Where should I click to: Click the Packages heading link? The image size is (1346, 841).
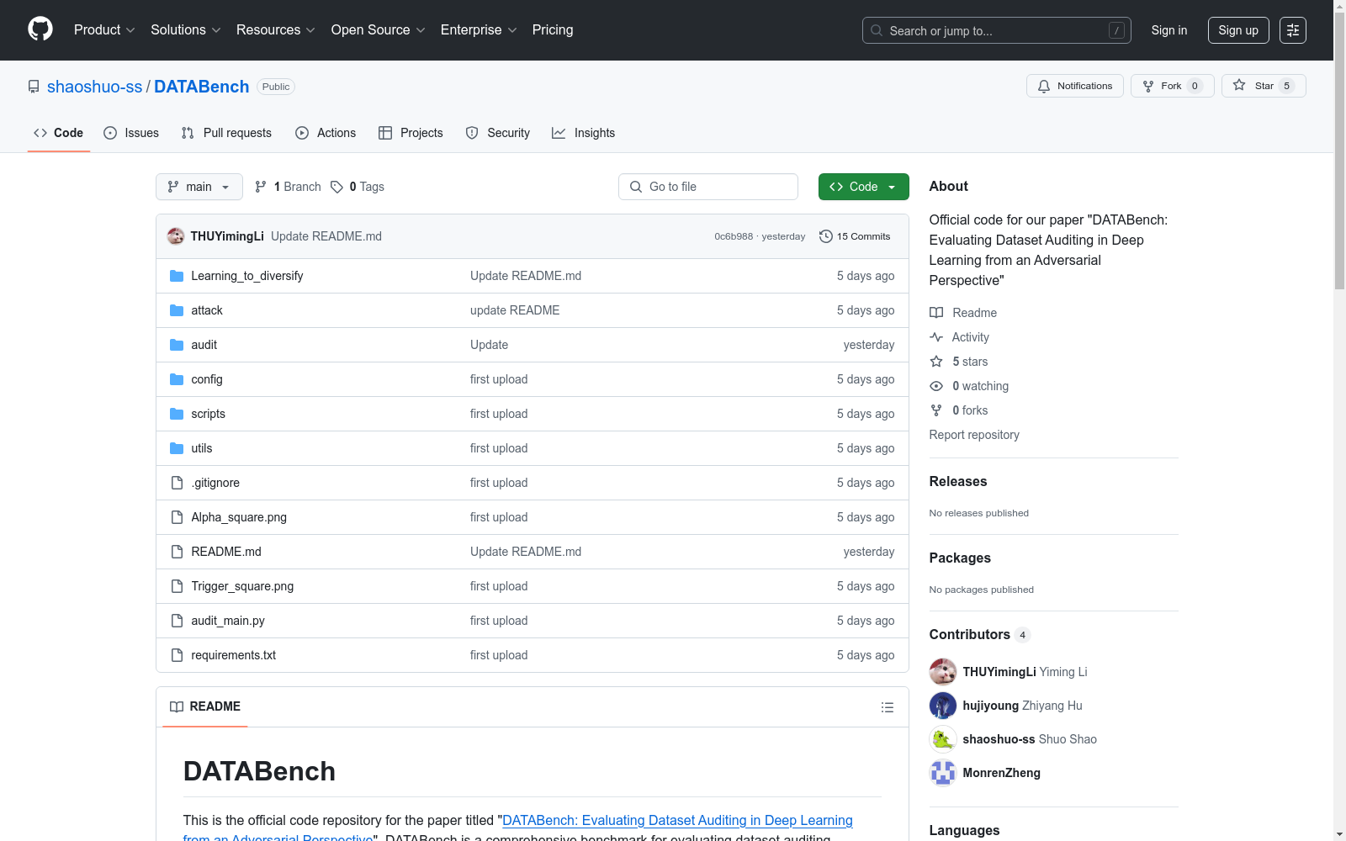point(960,558)
